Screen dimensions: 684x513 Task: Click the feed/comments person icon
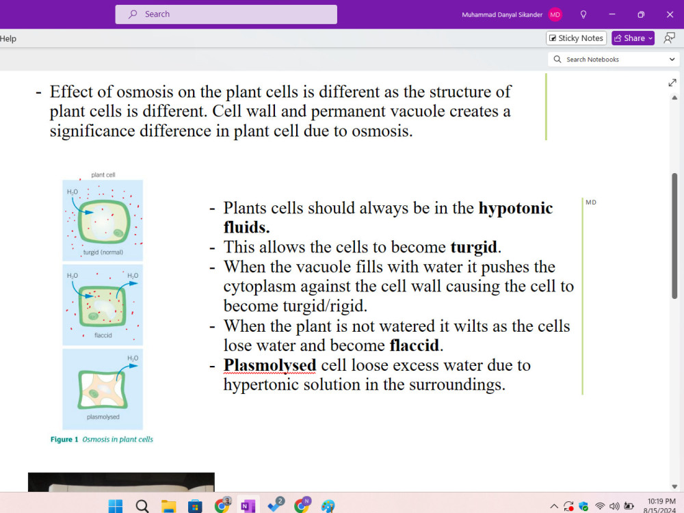669,38
